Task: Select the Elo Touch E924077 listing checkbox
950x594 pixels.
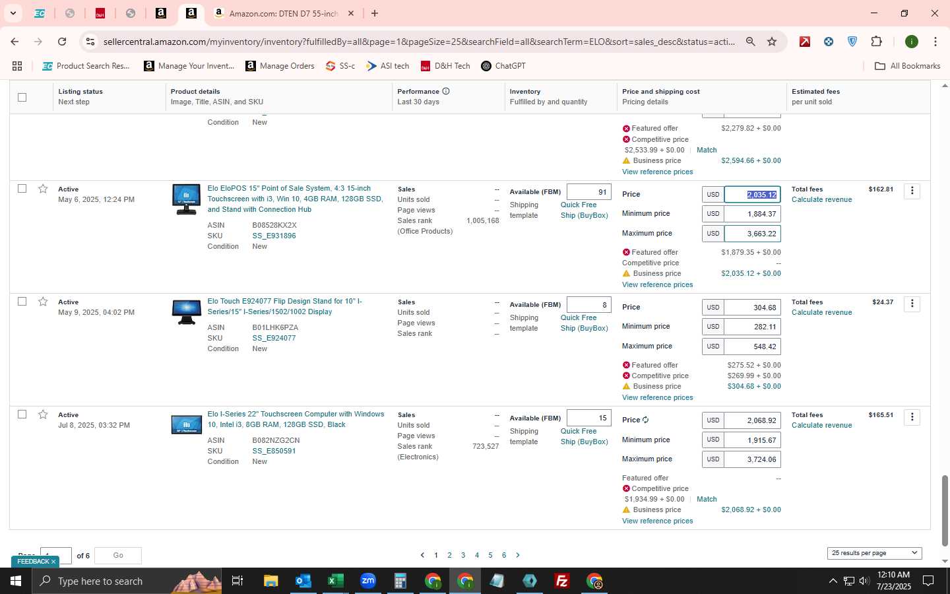Action: point(22,302)
